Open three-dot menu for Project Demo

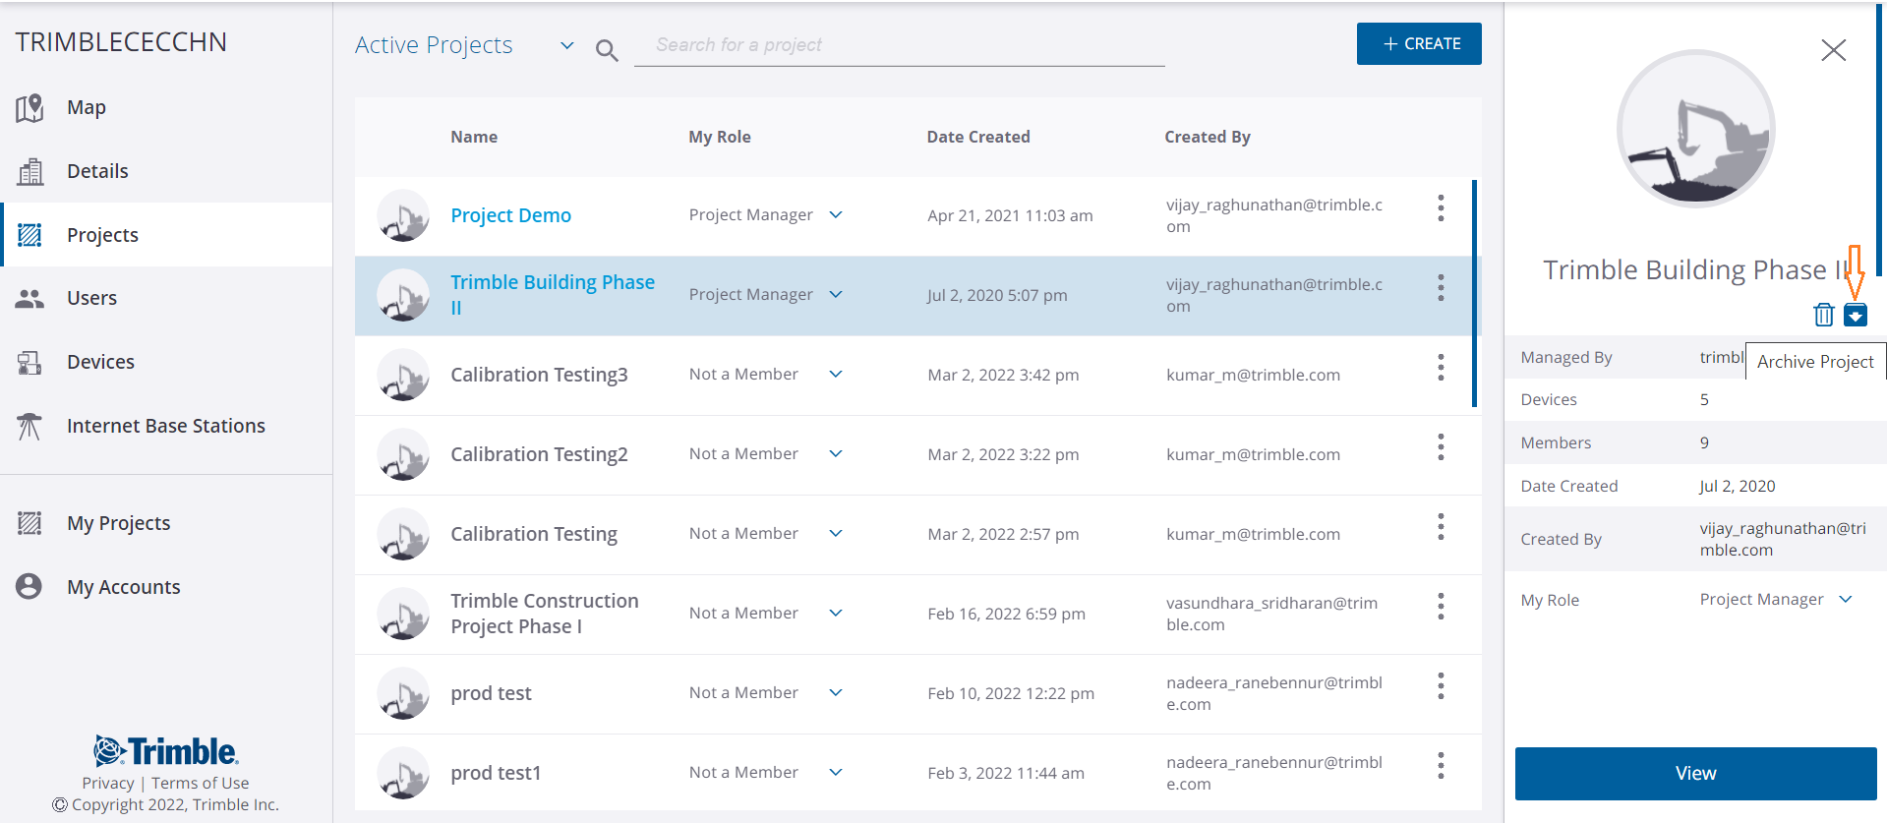[x=1441, y=208]
